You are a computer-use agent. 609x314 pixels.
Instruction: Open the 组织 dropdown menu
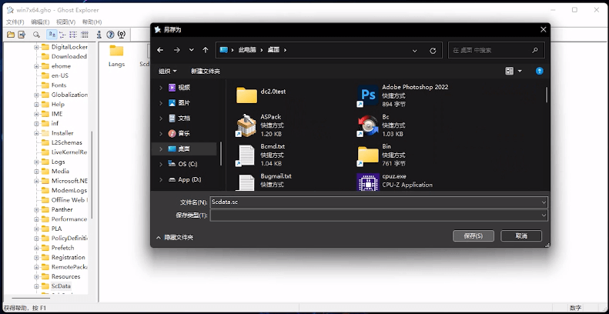[x=168, y=71]
